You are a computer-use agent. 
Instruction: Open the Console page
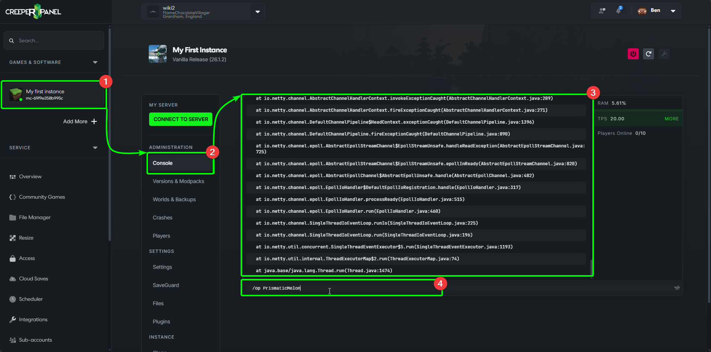coord(181,163)
